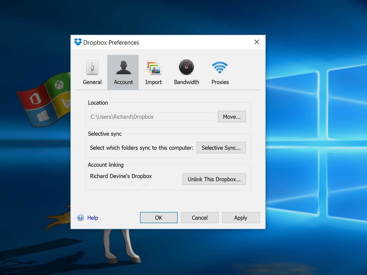
Task: Click Move to change Dropbox folder location
Action: point(232,116)
